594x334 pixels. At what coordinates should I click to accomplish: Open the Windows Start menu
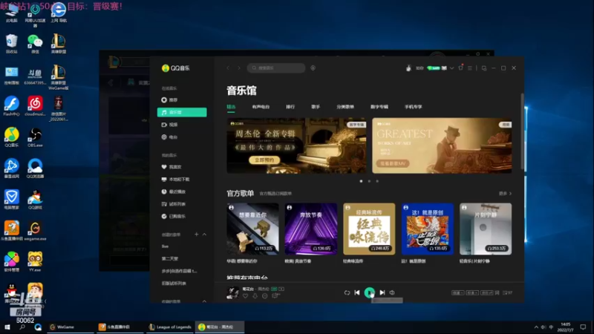pyautogui.click(x=7, y=327)
